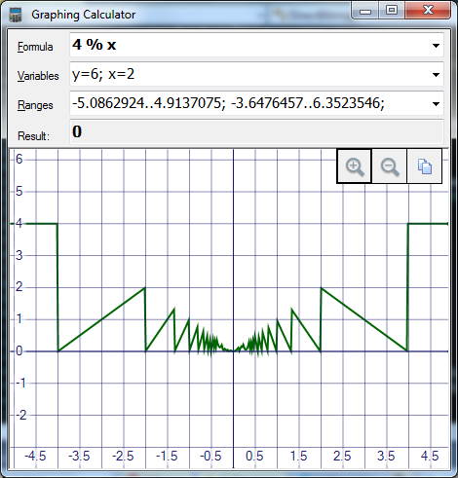
Task: Click the x-axis label -0.5
Action: [x=210, y=456]
